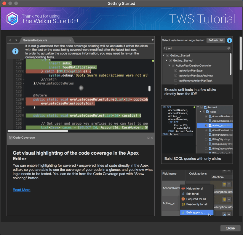This screenshot has height=235, width=243.
Task: Click the BillingGeocodeAcc field icon
Action: [x=210, y=148]
